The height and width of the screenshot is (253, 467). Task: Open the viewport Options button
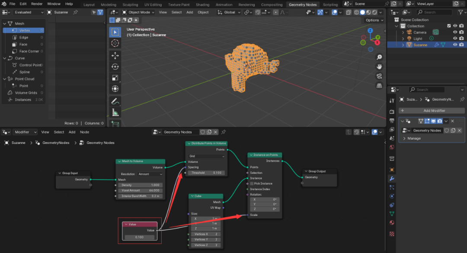(374, 20)
